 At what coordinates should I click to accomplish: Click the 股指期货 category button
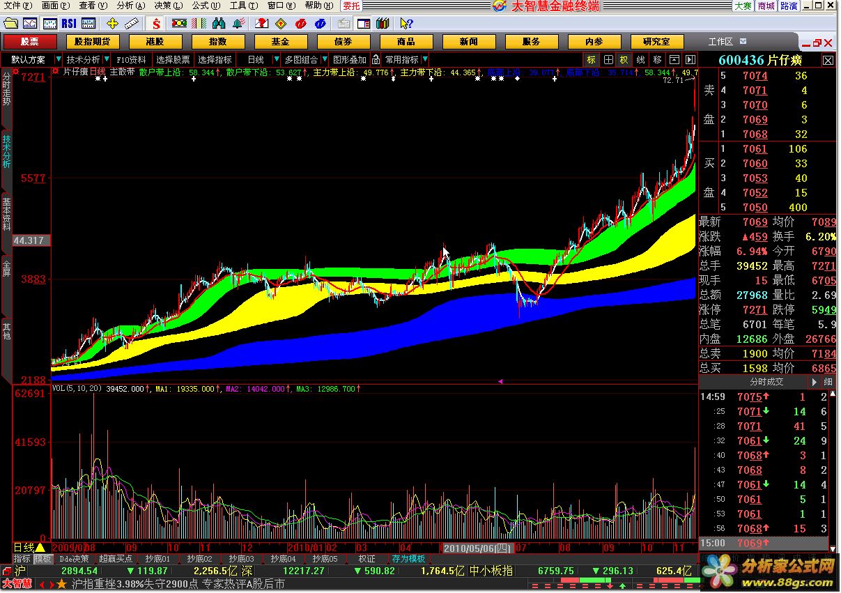point(93,42)
